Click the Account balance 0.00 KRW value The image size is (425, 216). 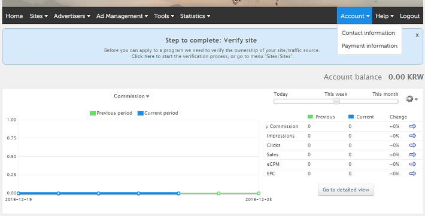[x=406, y=77]
